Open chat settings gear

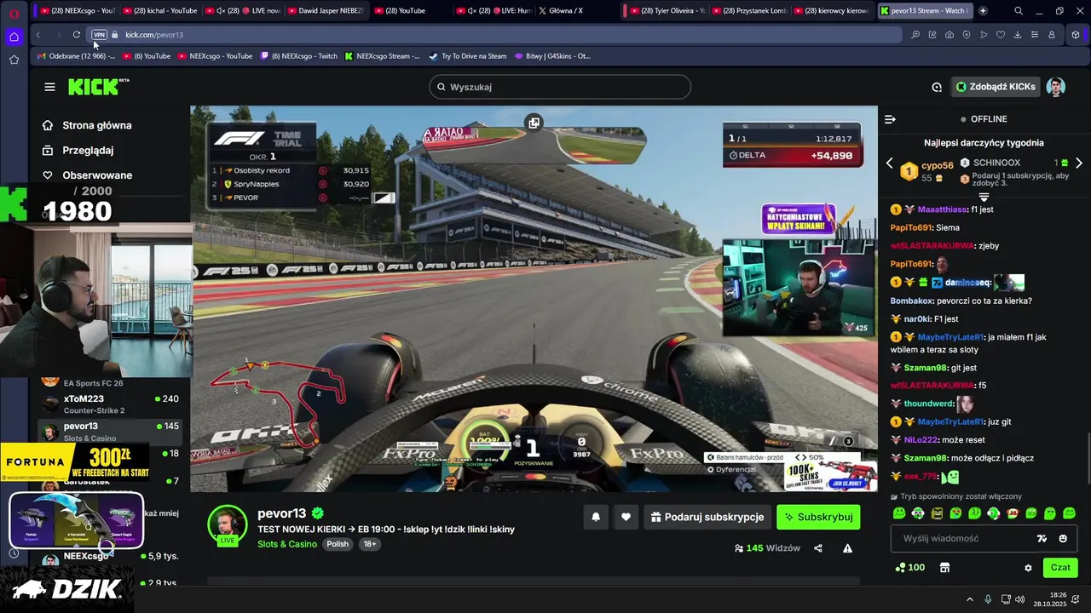[1028, 568]
